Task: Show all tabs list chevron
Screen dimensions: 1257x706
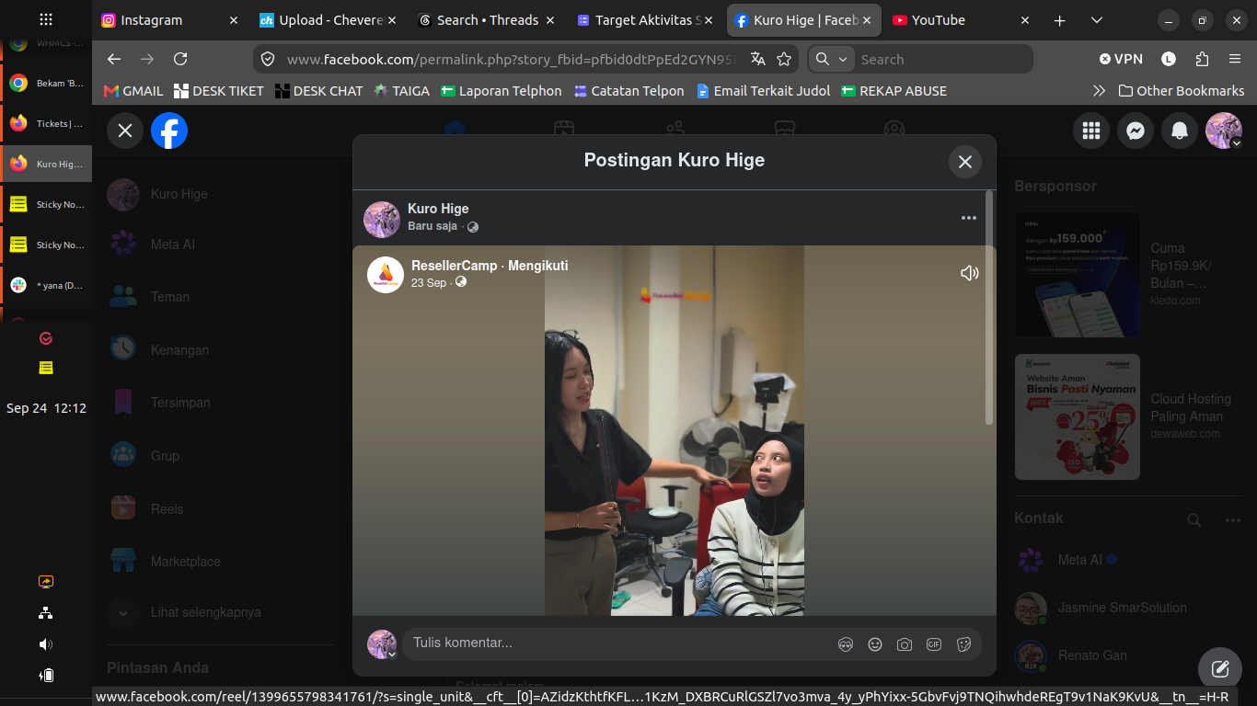Action: pyautogui.click(x=1096, y=20)
